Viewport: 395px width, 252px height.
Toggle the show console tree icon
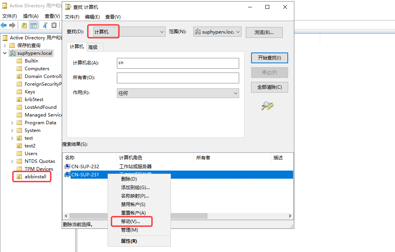[x=33, y=25]
